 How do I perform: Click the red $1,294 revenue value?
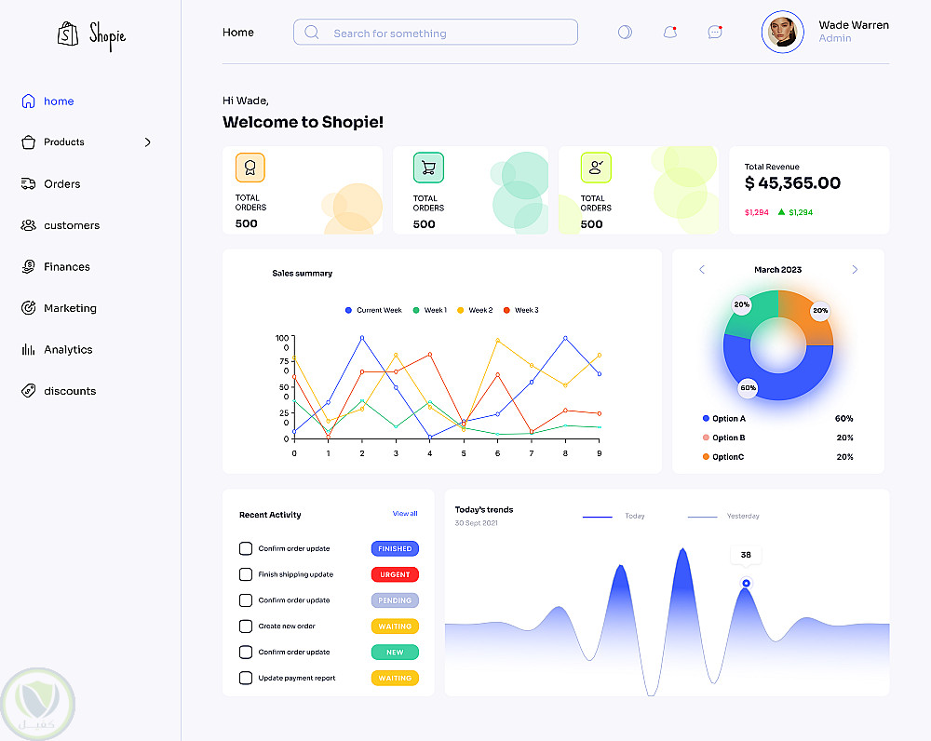point(756,212)
